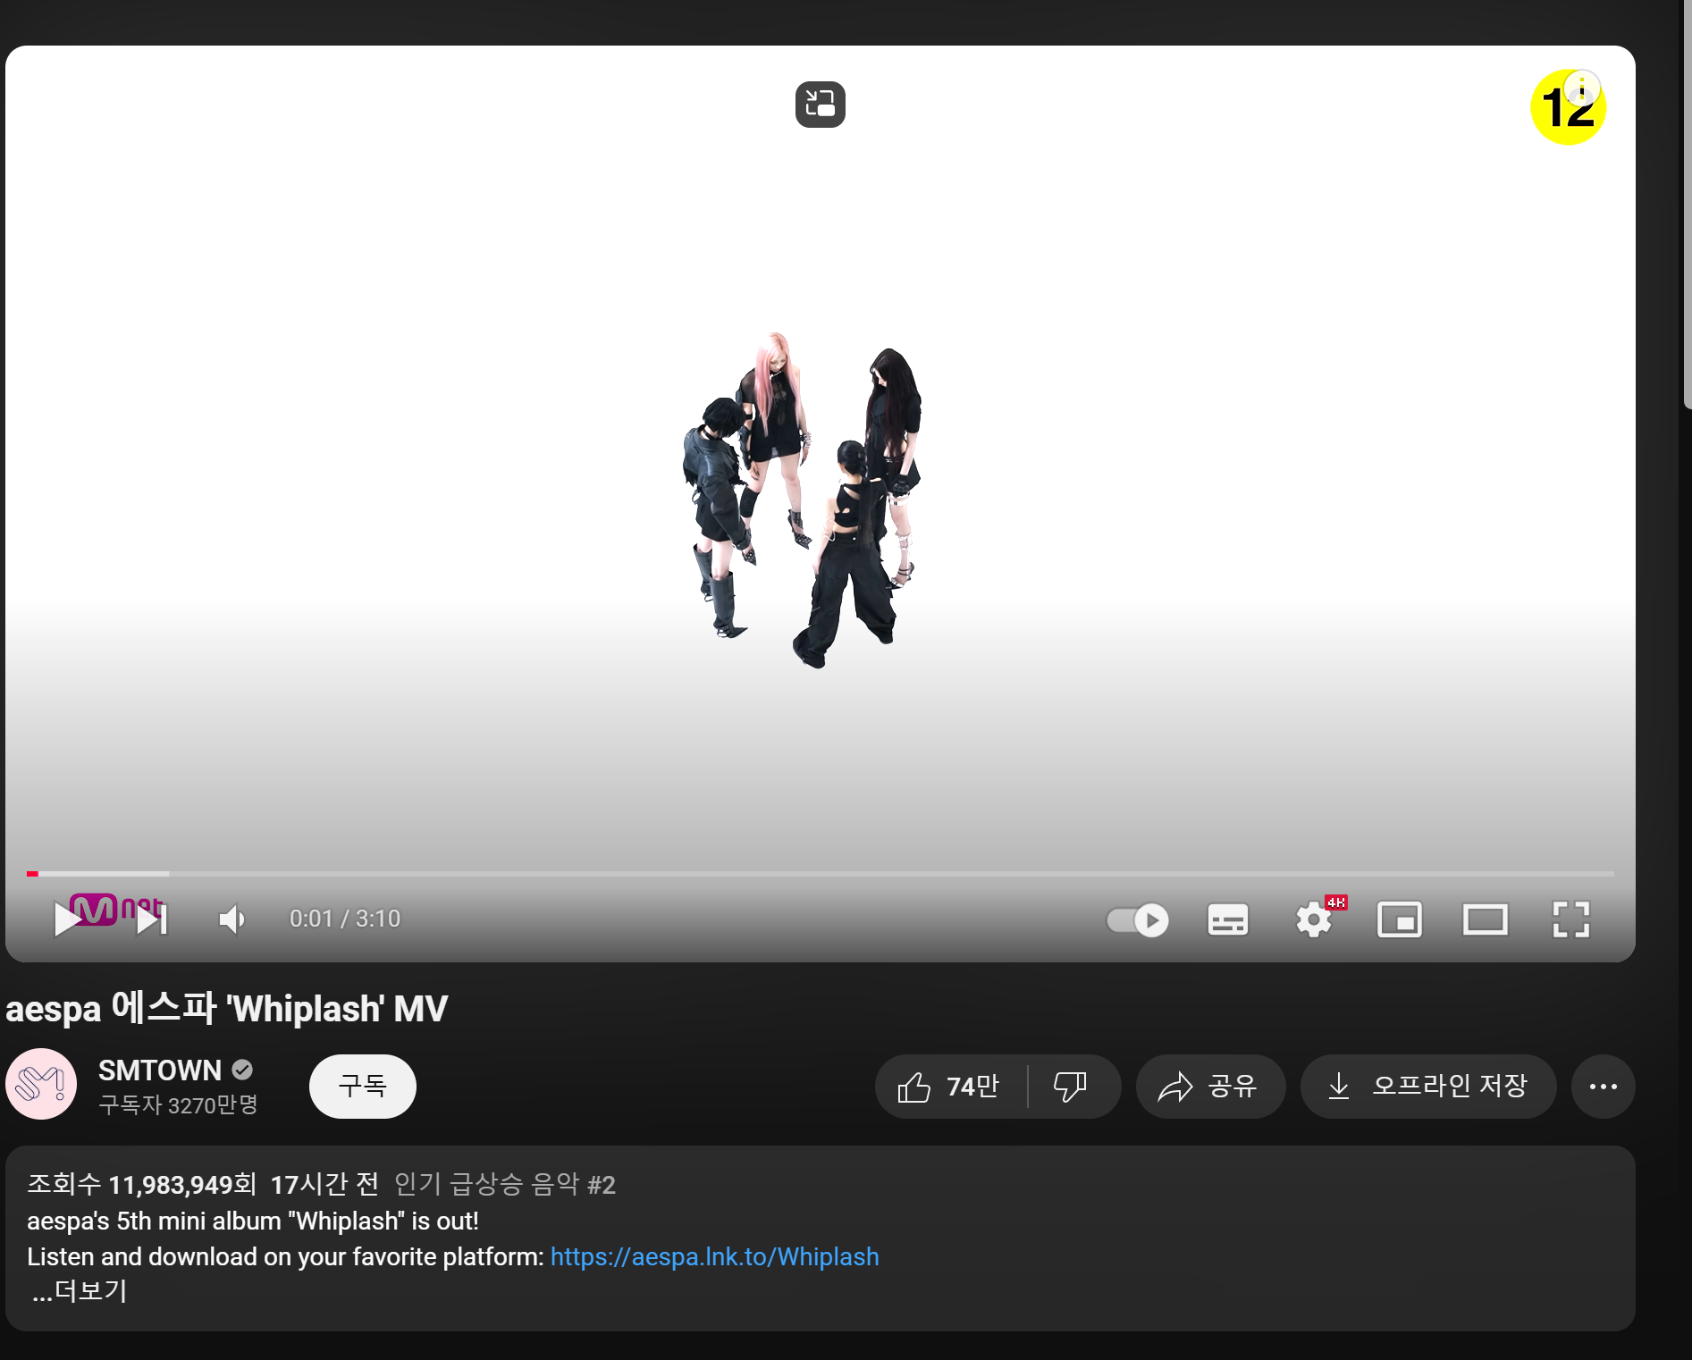The width and height of the screenshot is (1692, 1360).
Task: Open the three-dot more actions menu
Action: tap(1604, 1087)
